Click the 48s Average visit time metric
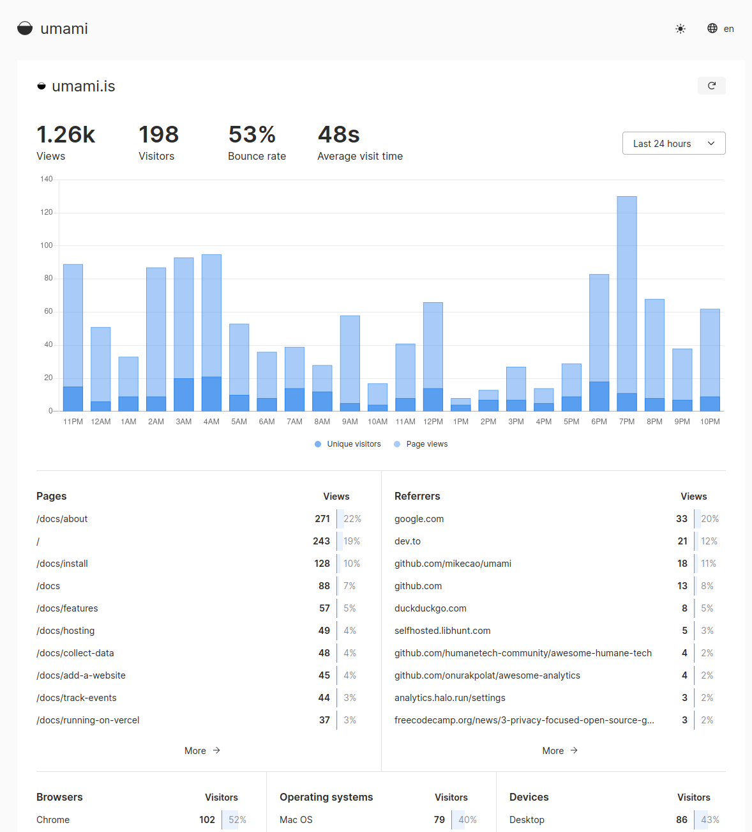 pos(360,143)
